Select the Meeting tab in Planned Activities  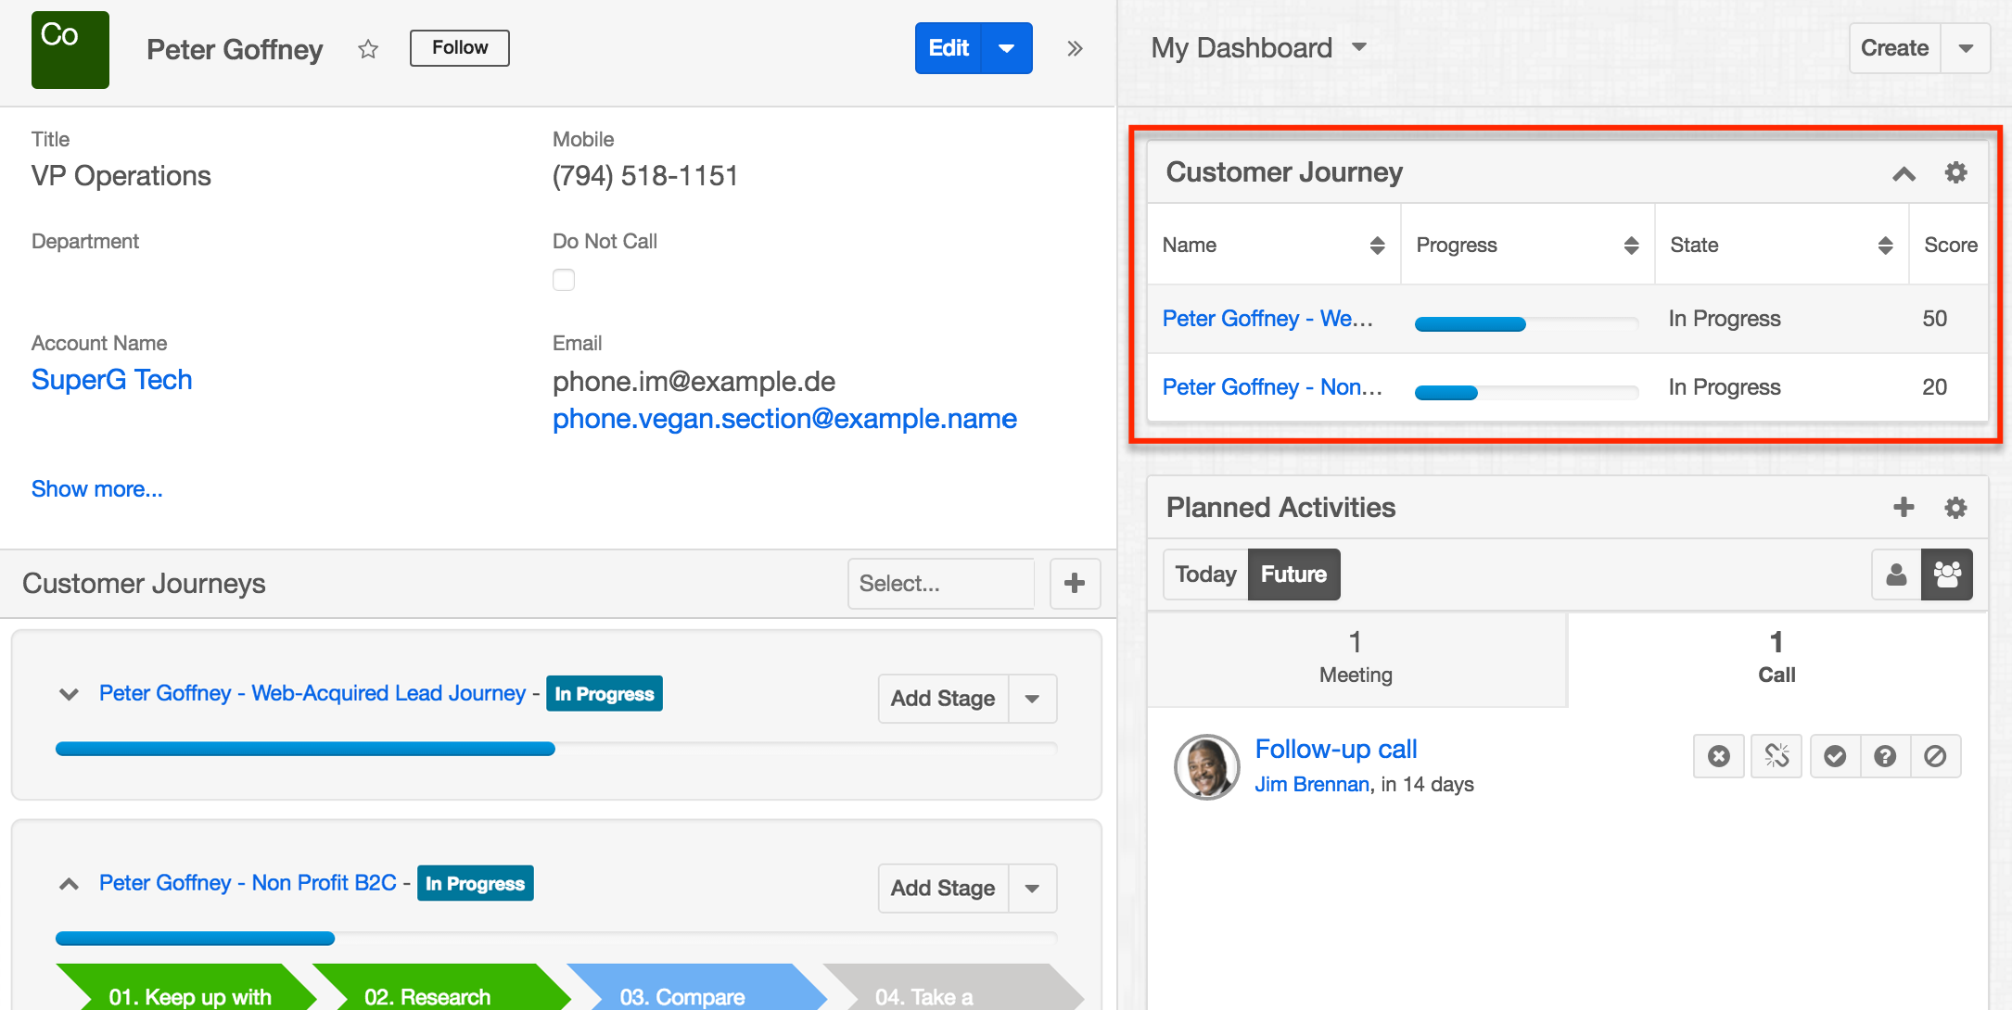coord(1356,658)
